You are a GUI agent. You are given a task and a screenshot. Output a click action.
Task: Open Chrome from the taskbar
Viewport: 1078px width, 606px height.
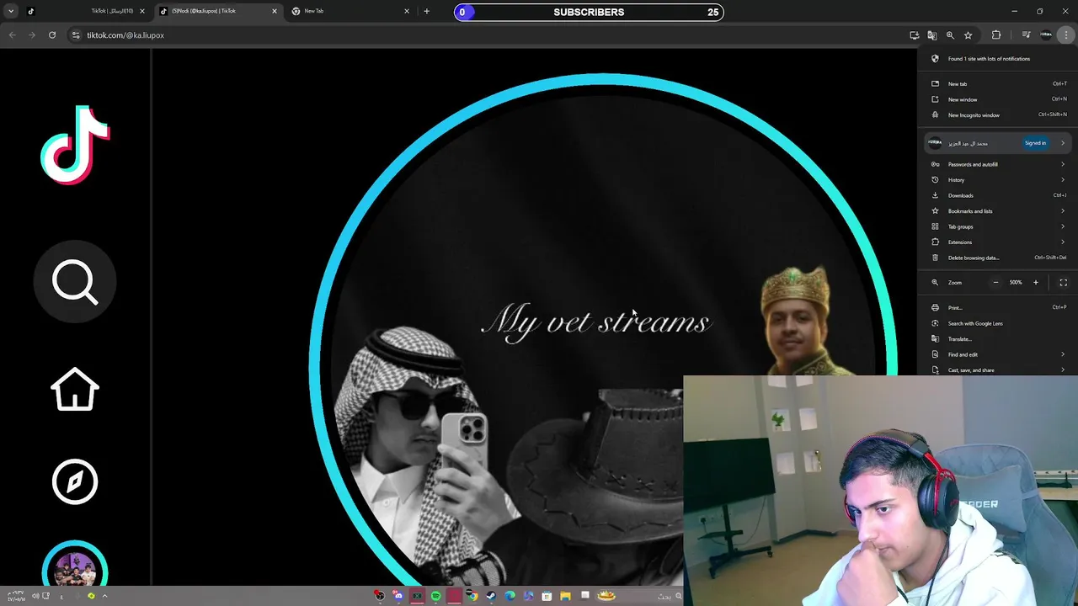coord(472,596)
